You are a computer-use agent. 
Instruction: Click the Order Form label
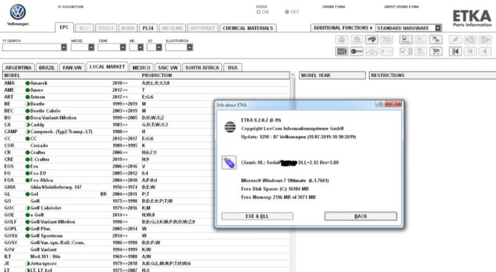point(334,6)
